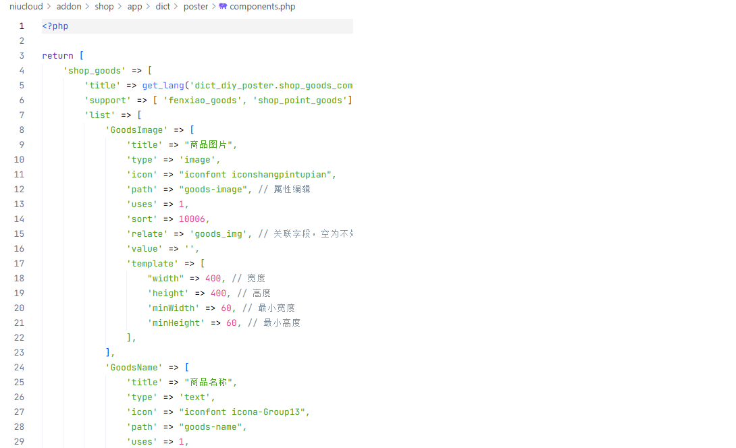The image size is (736, 448).
Task: Click the sort value 10006
Action: coord(193,219)
